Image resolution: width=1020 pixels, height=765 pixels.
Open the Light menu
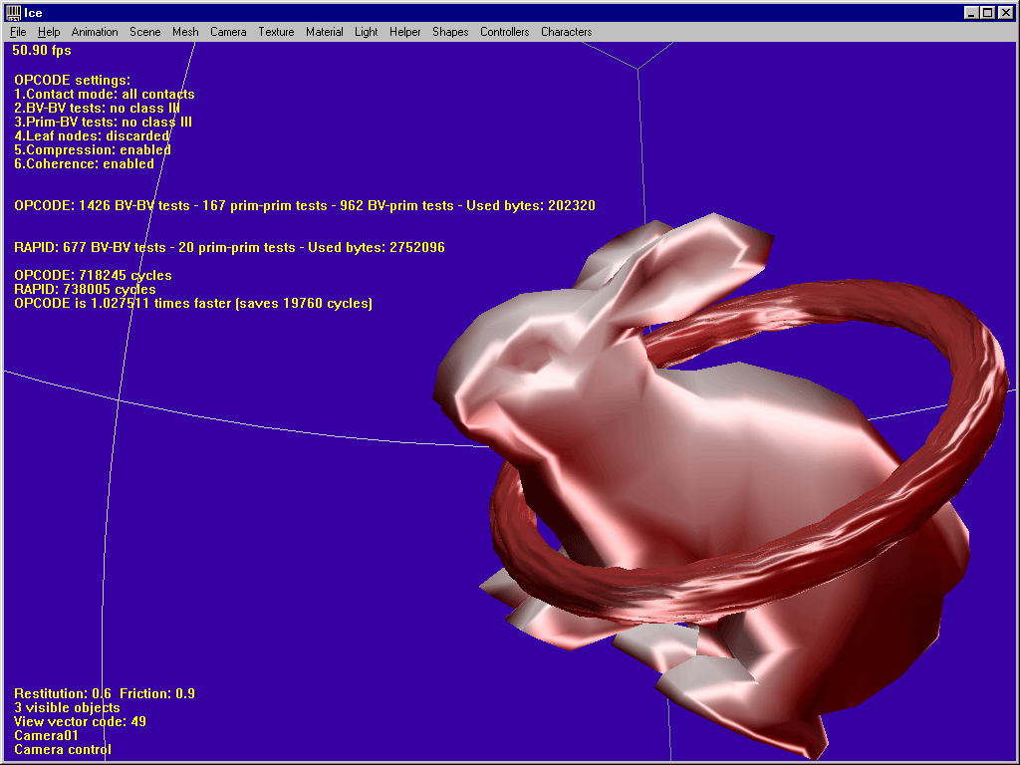pos(367,32)
